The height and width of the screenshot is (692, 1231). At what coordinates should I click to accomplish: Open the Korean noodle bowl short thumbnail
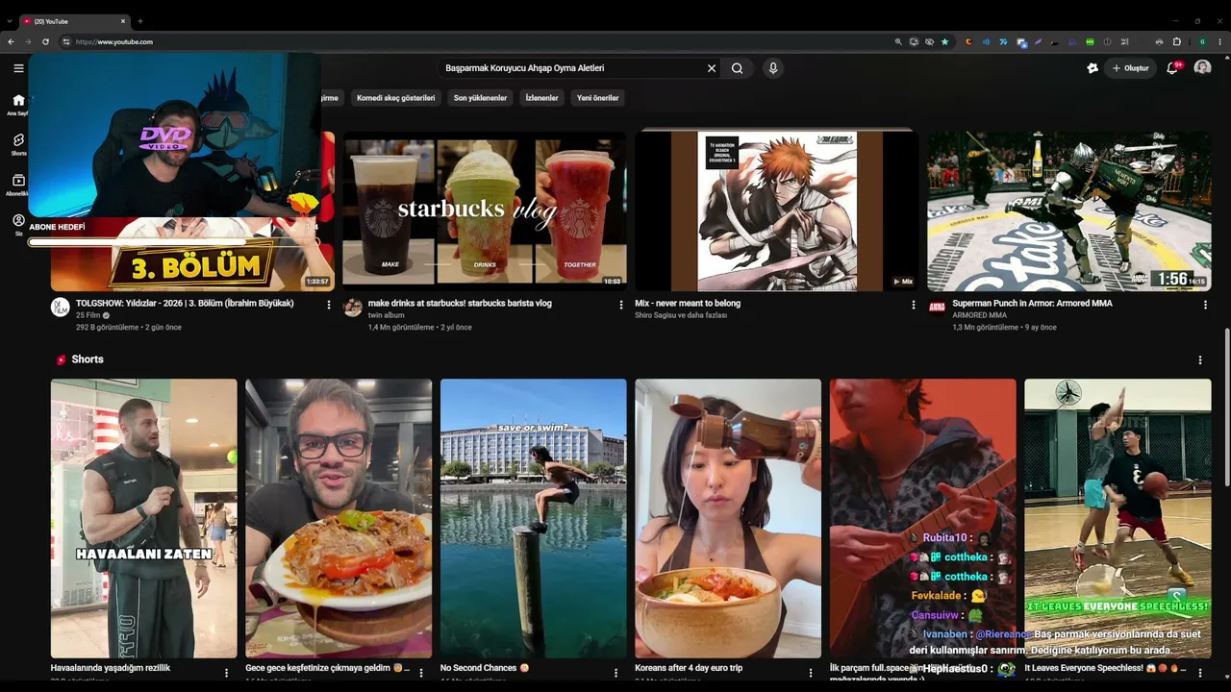click(728, 518)
